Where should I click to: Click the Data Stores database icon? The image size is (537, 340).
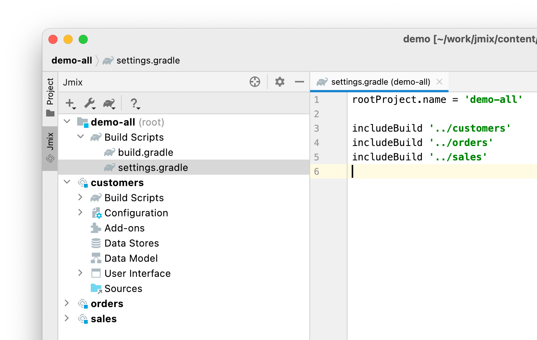[96, 243]
